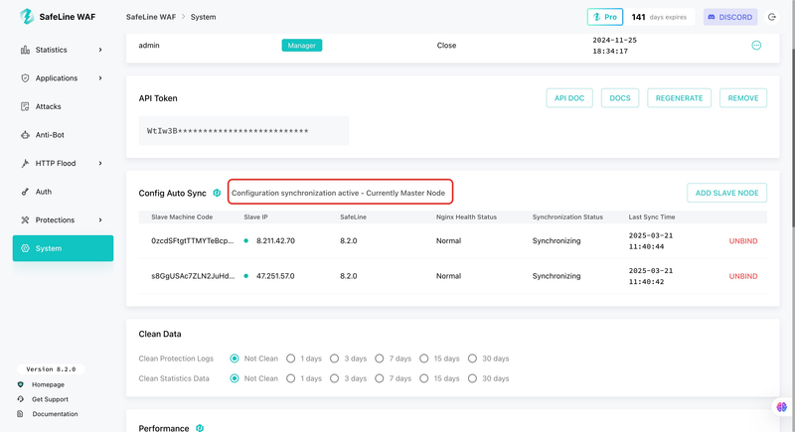Expand the HTTP Flood menu chevron

pos(100,163)
